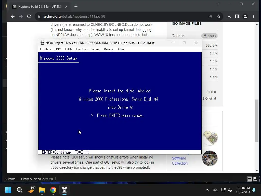The width and height of the screenshot is (261, 196).
Task: Click scrollbar down arrow on page
Action: [x=257, y=171]
